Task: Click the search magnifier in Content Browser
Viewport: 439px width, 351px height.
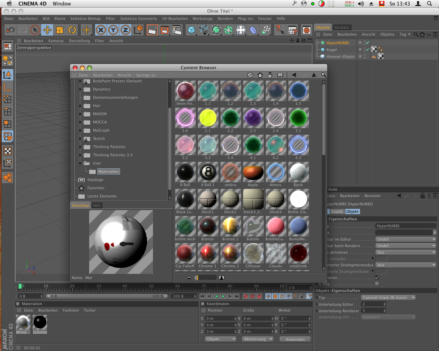Action: pyautogui.click(x=323, y=75)
